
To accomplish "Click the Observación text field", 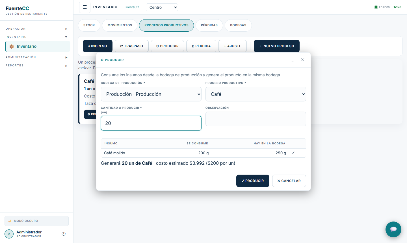I will (x=256, y=119).
